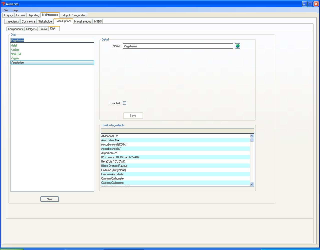Select B12 mannitol 0.1% batch 22446
The width and height of the screenshot is (320, 250).
[175, 157]
